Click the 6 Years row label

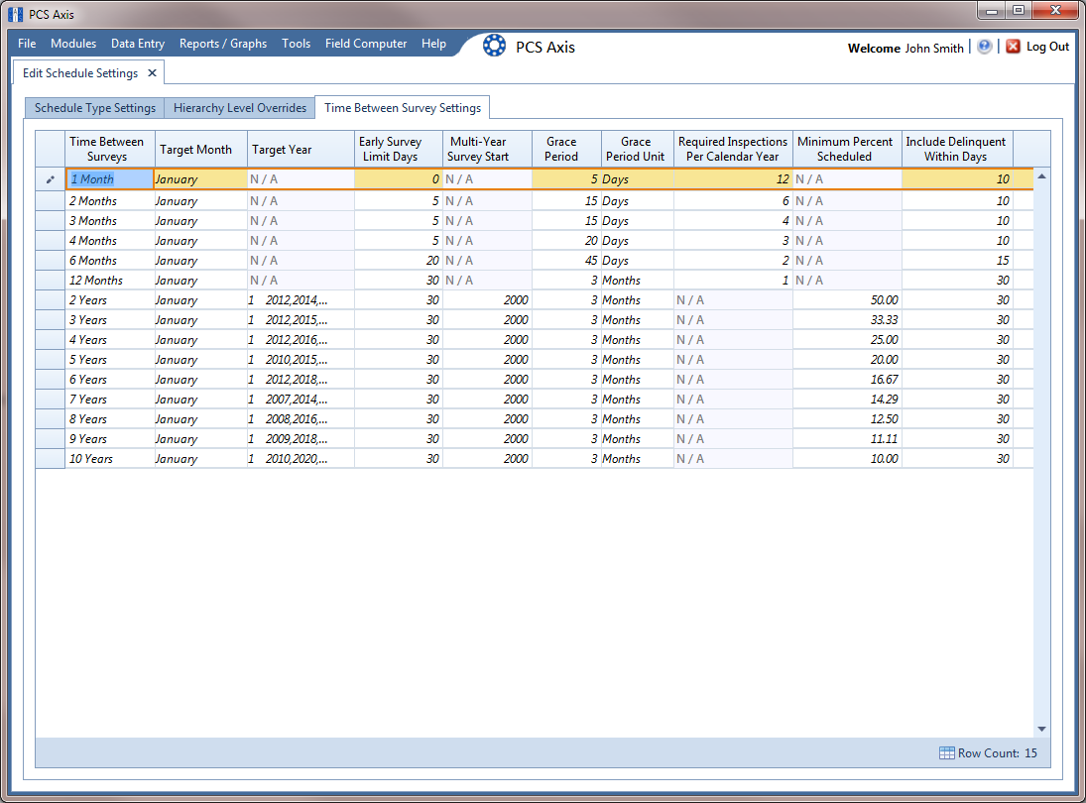coord(88,380)
